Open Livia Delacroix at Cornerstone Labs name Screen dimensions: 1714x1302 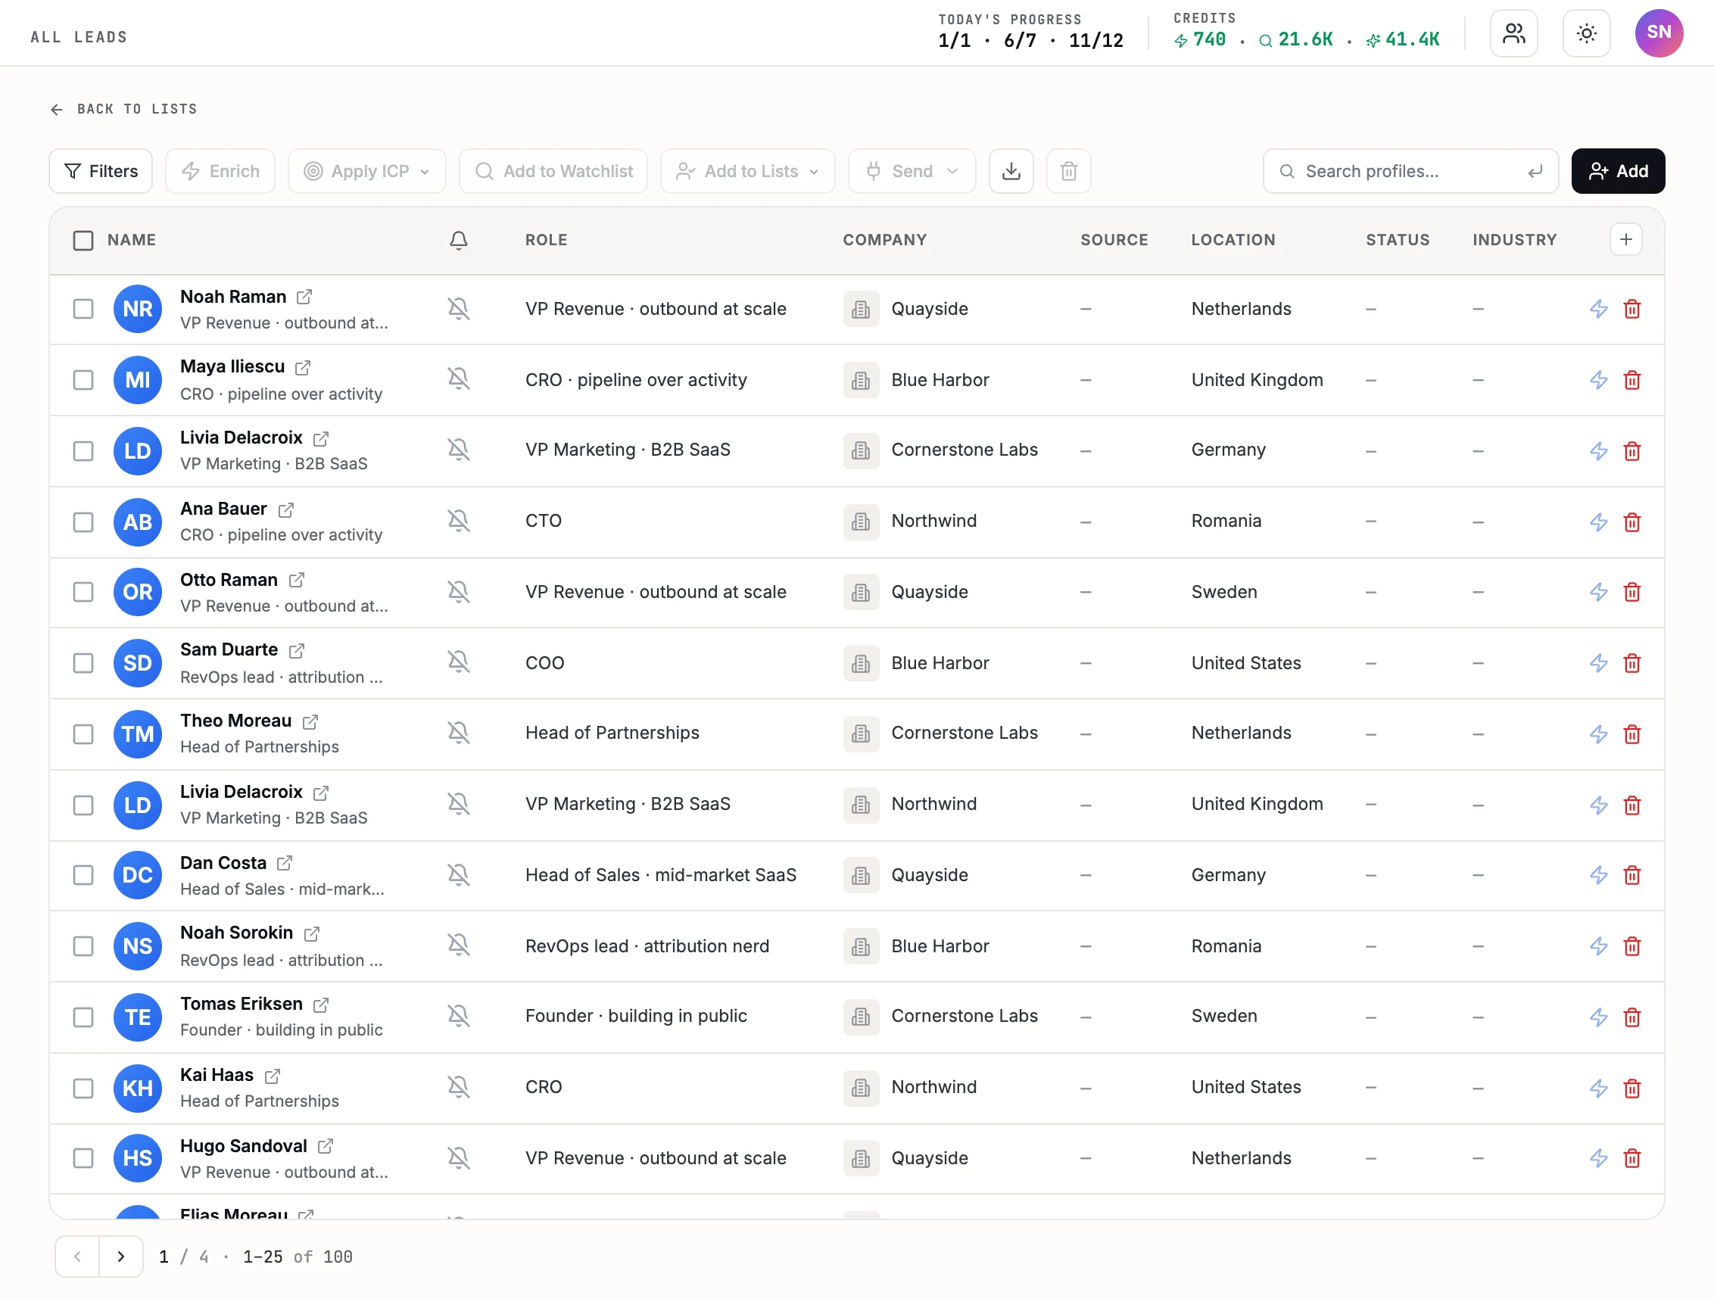(x=241, y=438)
